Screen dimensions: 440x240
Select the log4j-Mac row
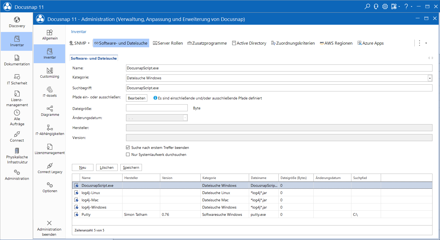click(252, 200)
